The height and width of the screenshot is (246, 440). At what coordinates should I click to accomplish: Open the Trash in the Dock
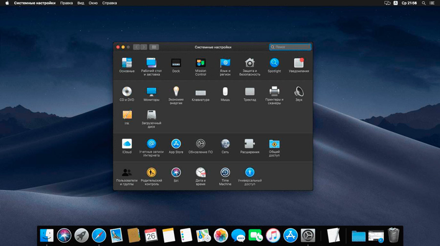394,235
